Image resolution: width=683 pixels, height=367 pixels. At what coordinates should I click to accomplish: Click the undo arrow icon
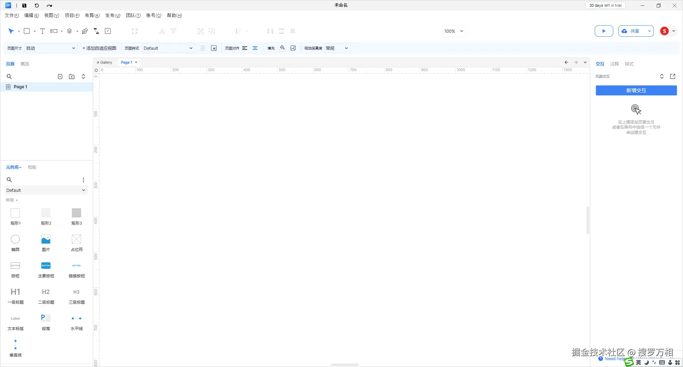37,5
